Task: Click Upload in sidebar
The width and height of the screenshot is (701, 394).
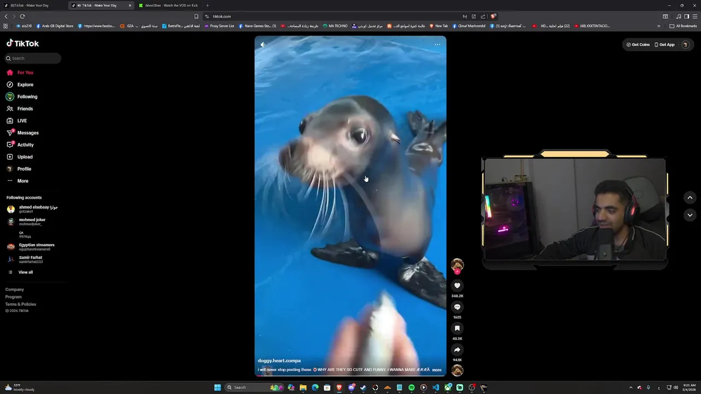Action: [20, 157]
